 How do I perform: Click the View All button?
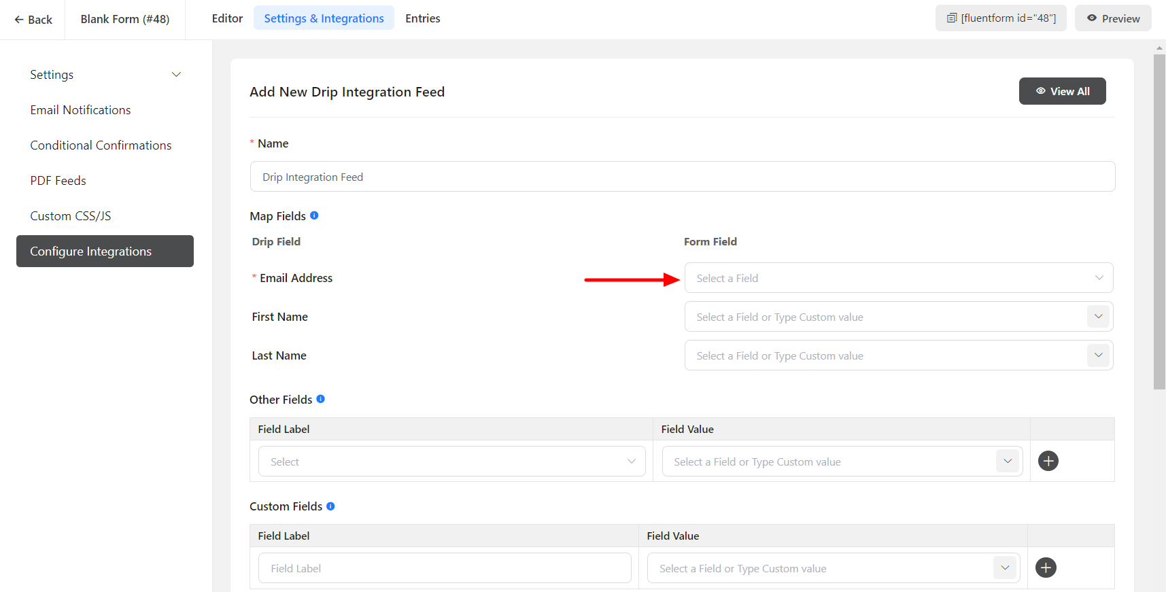[1062, 91]
